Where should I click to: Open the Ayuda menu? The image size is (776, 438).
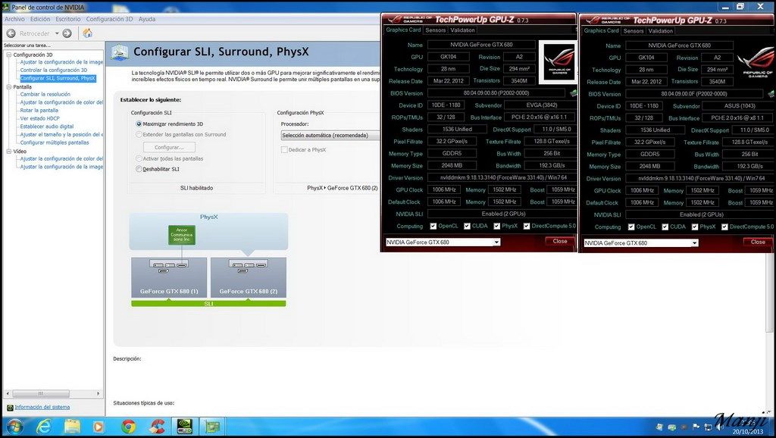pos(147,19)
